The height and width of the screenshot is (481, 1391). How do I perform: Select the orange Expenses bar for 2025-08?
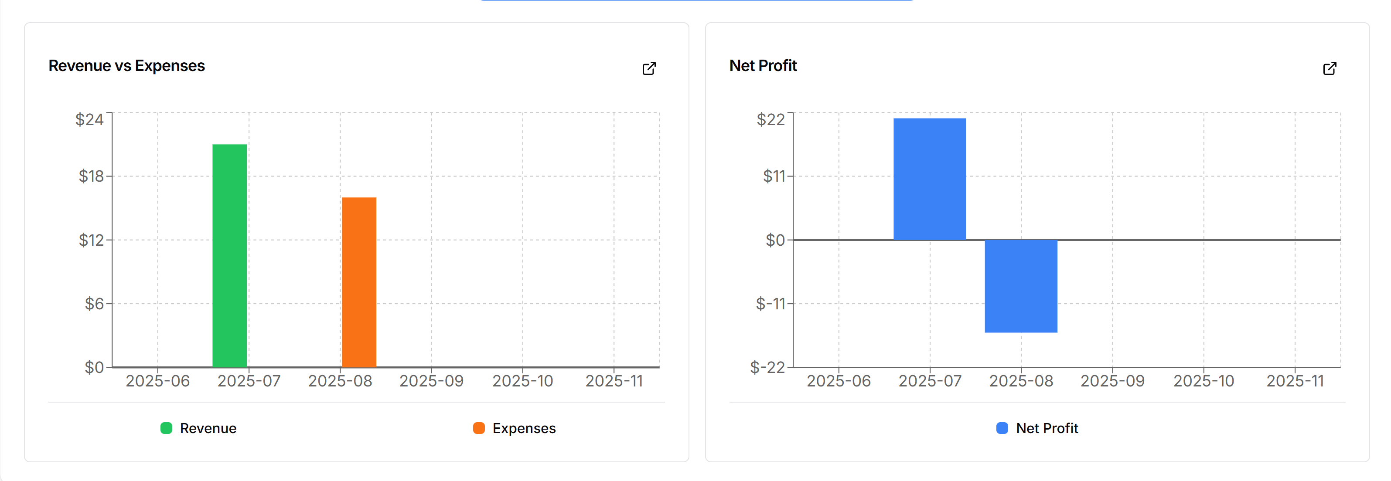359,282
